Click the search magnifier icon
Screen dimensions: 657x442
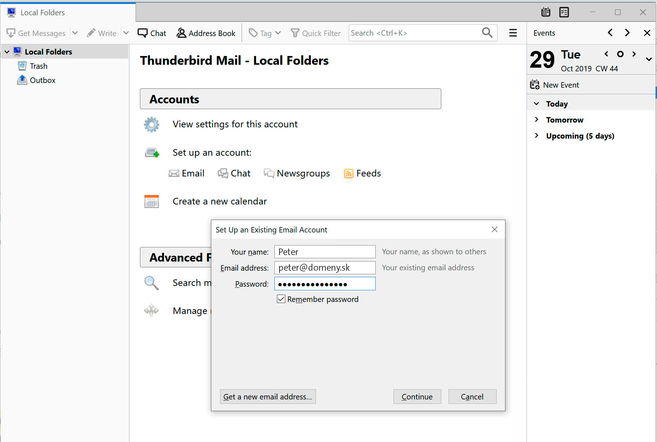(x=487, y=33)
